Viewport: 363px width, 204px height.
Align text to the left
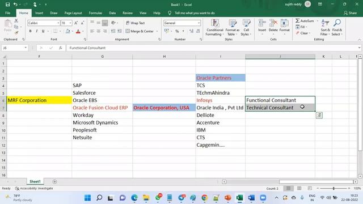click(x=92, y=31)
